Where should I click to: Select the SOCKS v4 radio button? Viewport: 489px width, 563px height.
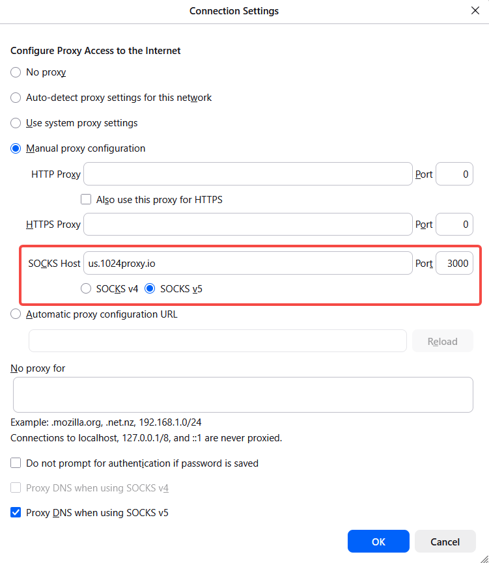point(85,289)
